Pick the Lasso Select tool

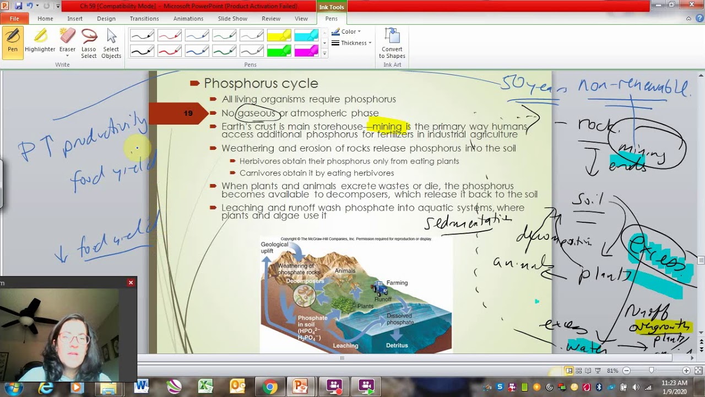pos(89,42)
